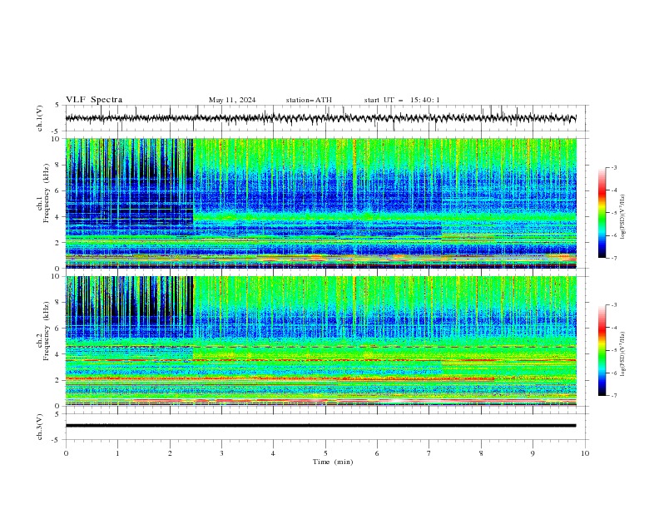Click the "10" frequency tick of ch.2 spectrogram
The height and width of the screenshot is (509, 659).
coord(57,276)
